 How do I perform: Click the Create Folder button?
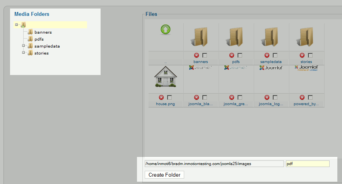point(164,175)
